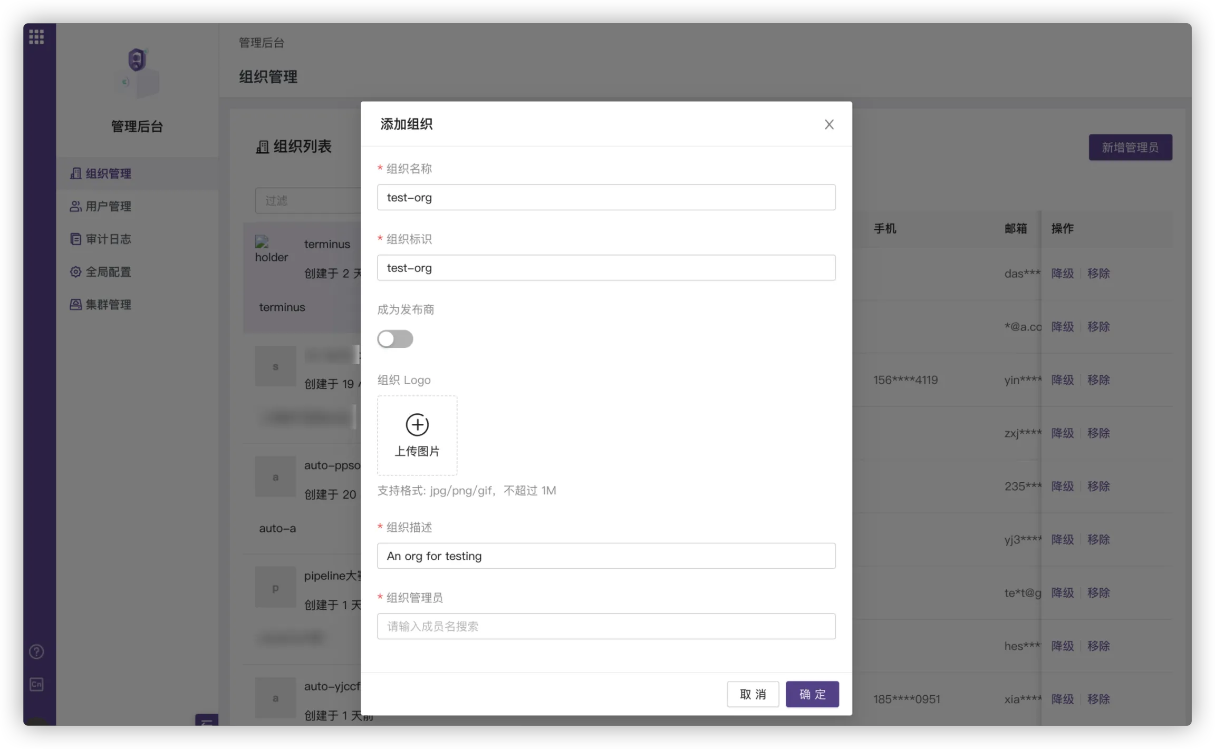Select 审计日志 in the sidebar
The image size is (1215, 749).
pyautogui.click(x=108, y=239)
